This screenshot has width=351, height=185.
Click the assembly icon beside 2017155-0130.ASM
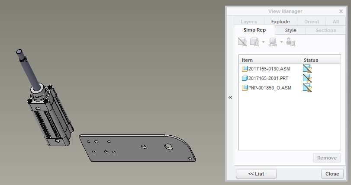coord(245,69)
